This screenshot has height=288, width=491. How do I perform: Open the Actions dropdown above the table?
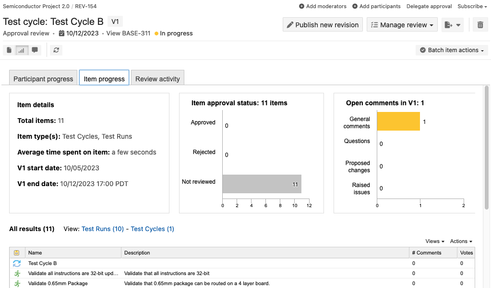click(x=461, y=241)
